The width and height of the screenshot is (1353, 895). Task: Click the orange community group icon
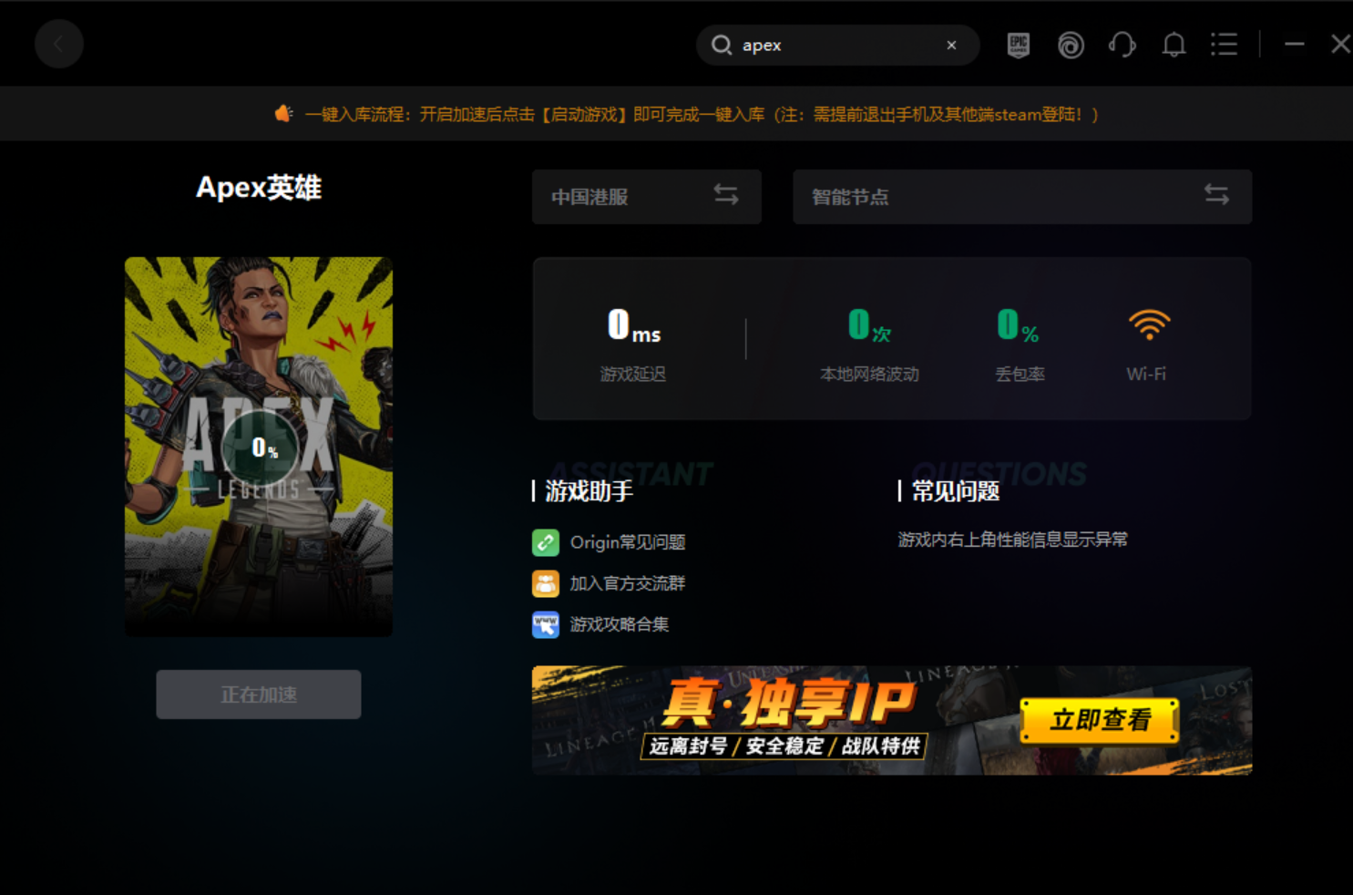[x=546, y=583]
